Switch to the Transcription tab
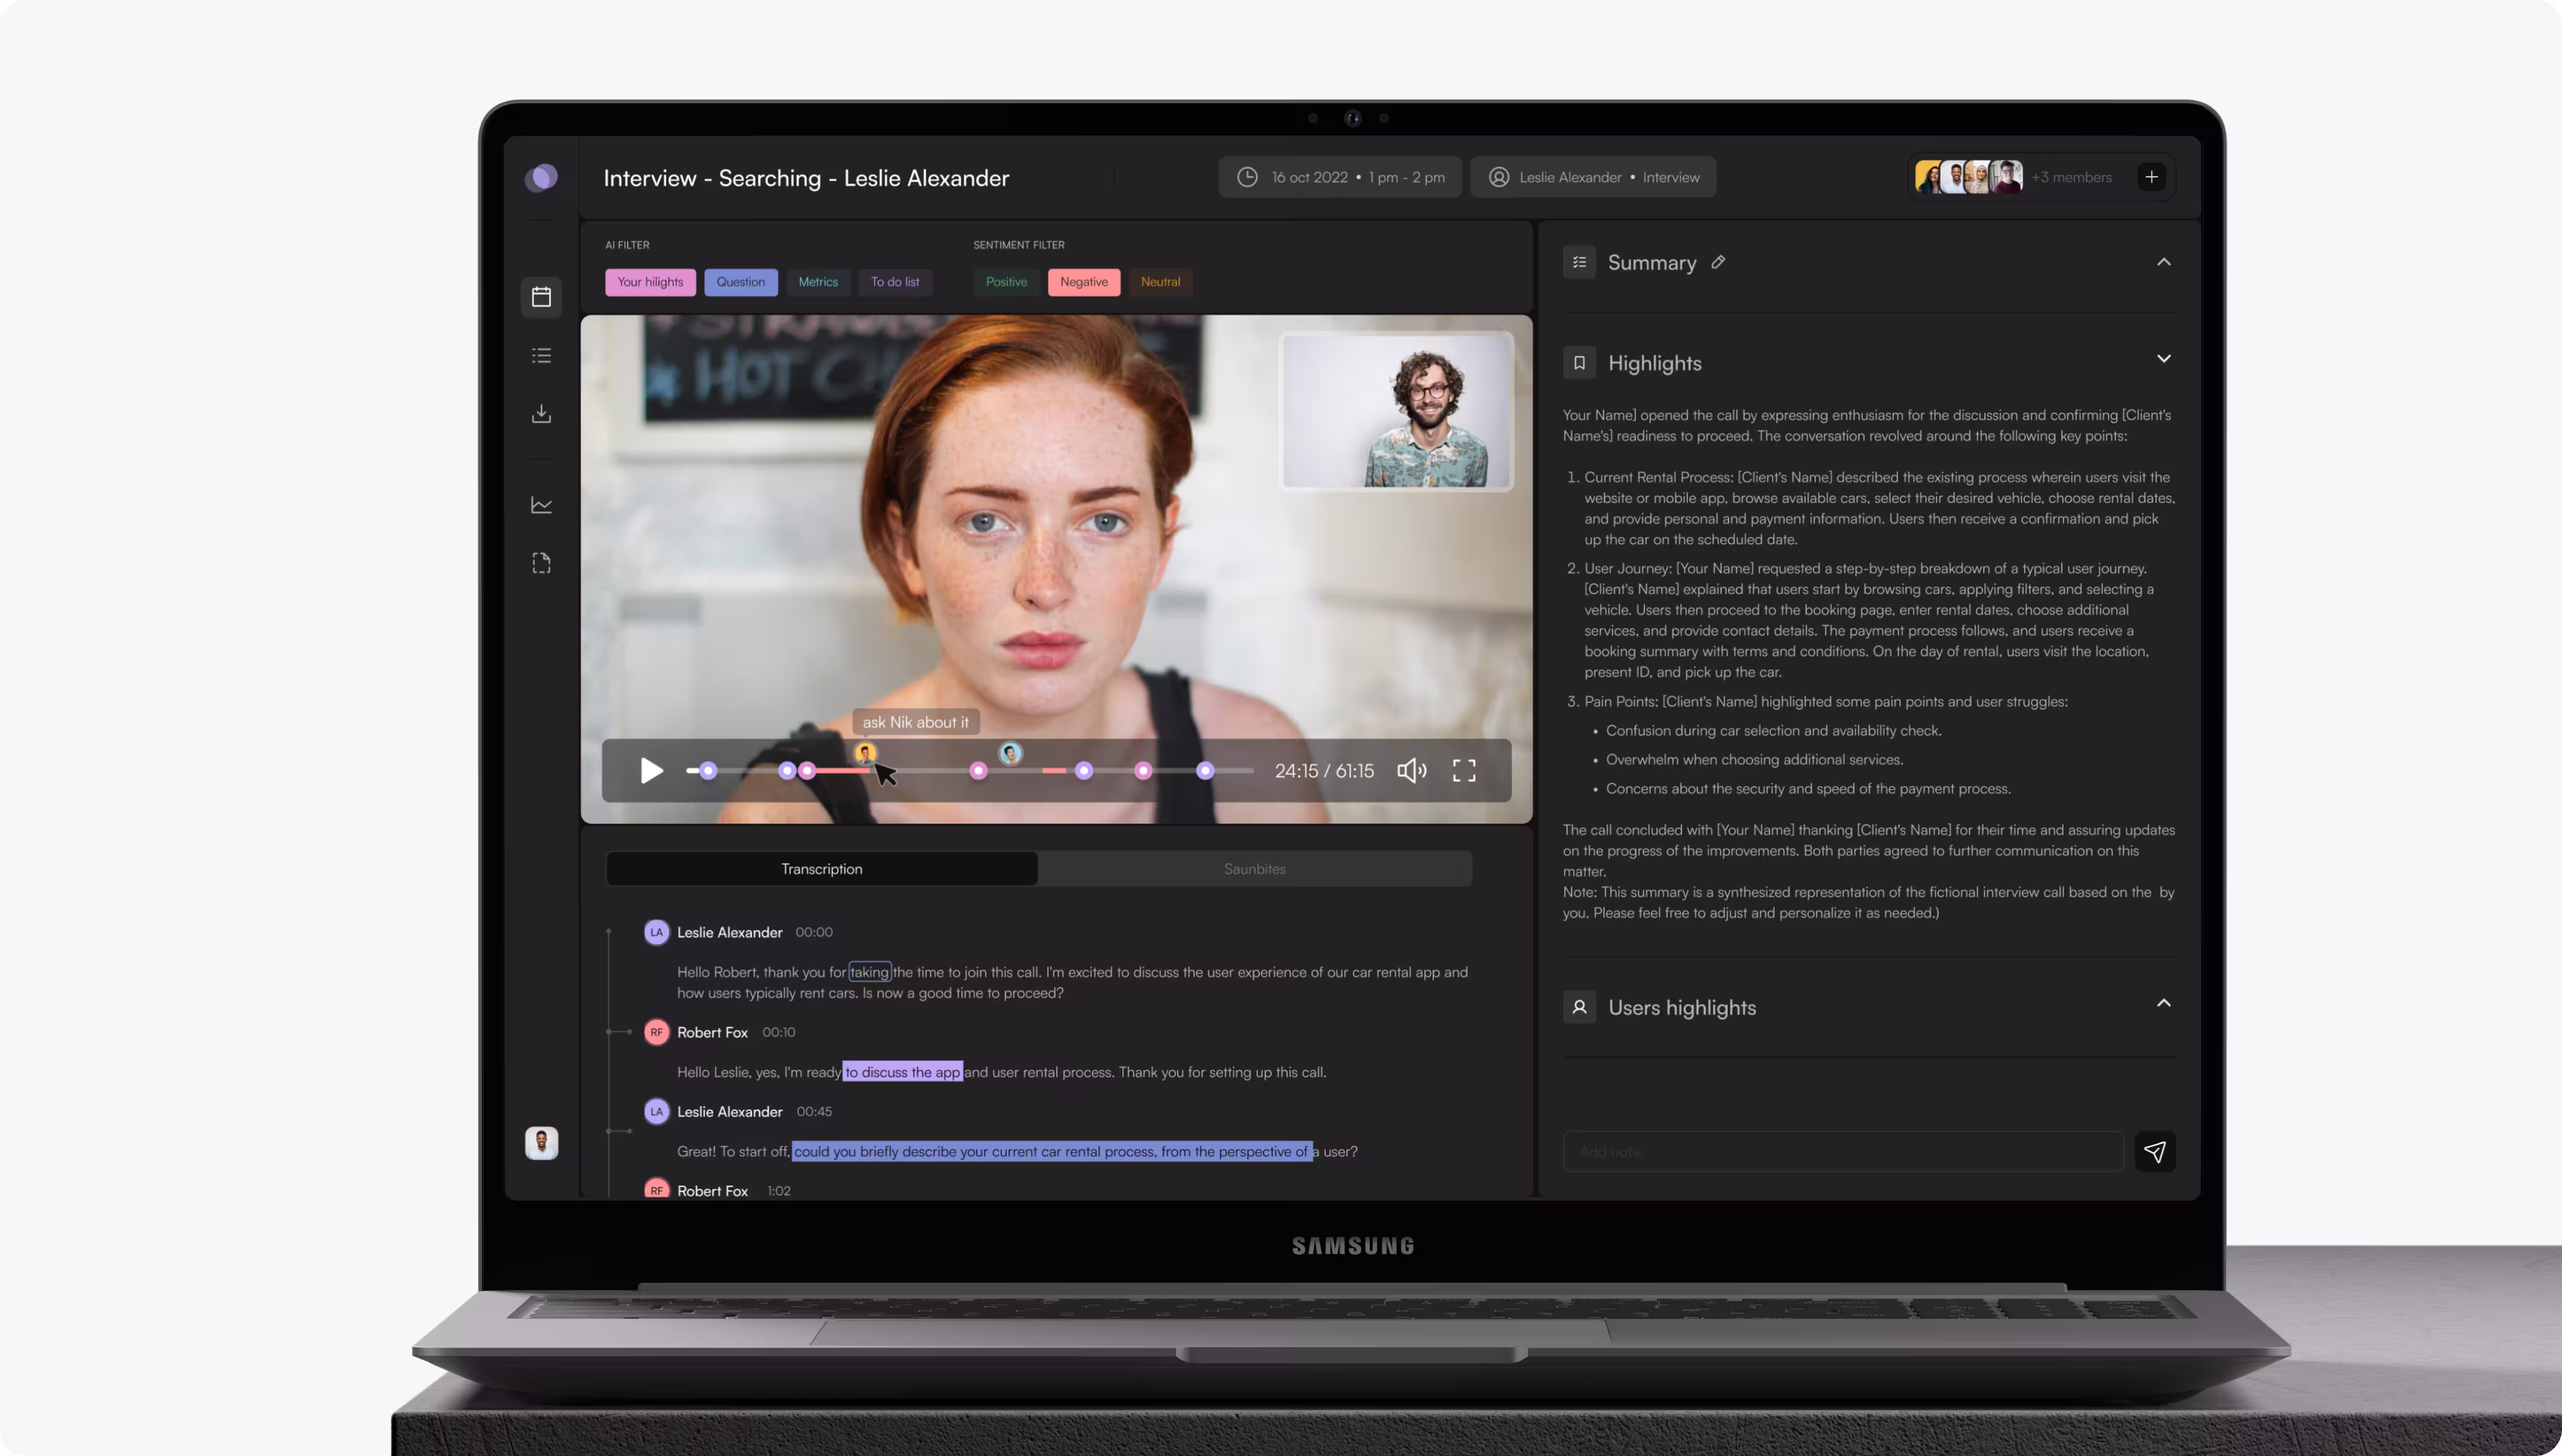Viewport: 2562px width, 1456px height. [821, 869]
